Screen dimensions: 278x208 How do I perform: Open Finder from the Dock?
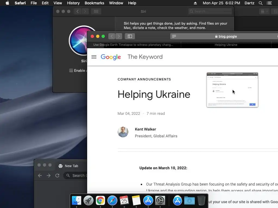[x=76, y=201]
